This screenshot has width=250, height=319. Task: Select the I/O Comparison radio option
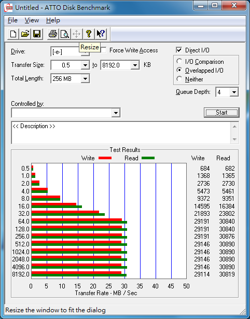point(179,61)
